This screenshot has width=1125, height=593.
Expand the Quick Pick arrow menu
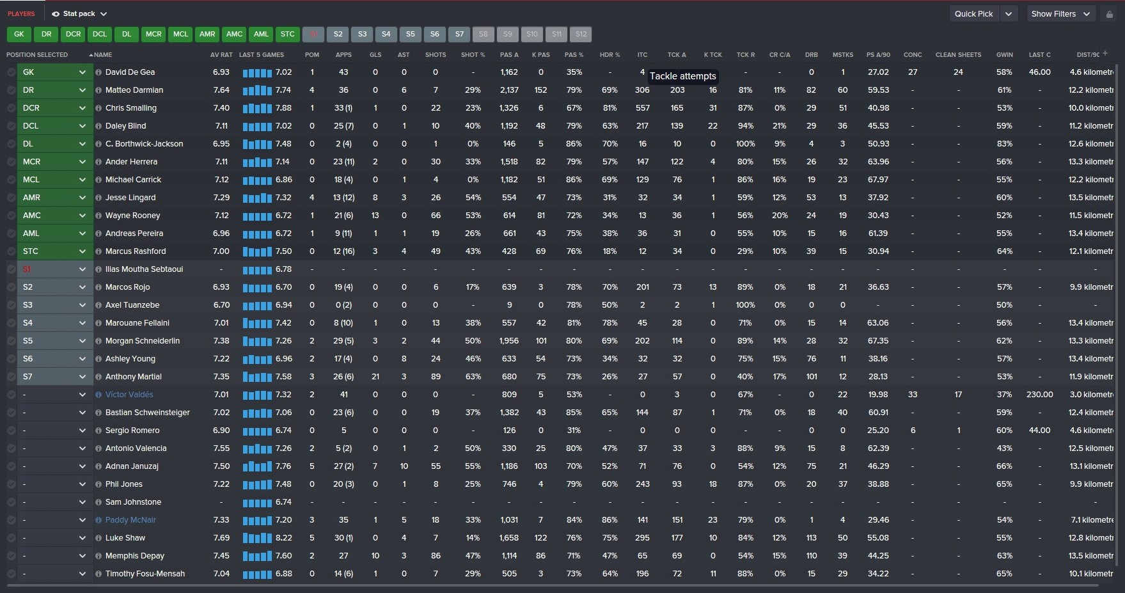coord(1009,14)
